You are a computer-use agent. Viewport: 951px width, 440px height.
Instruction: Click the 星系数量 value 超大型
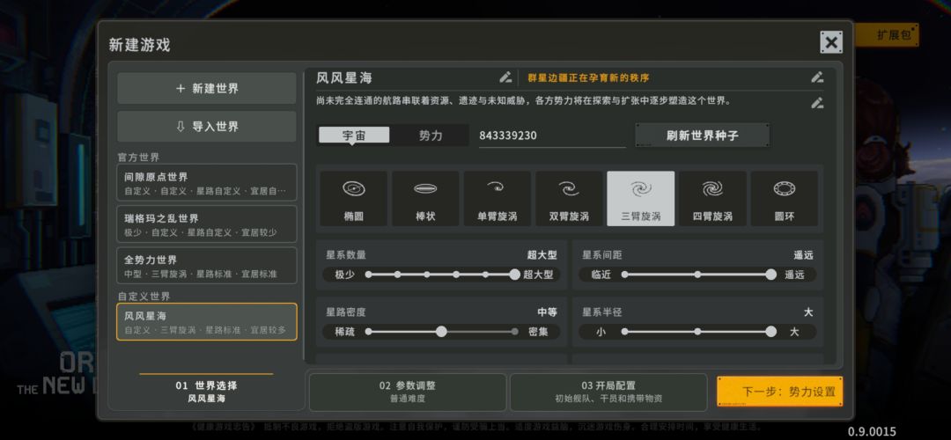542,255
